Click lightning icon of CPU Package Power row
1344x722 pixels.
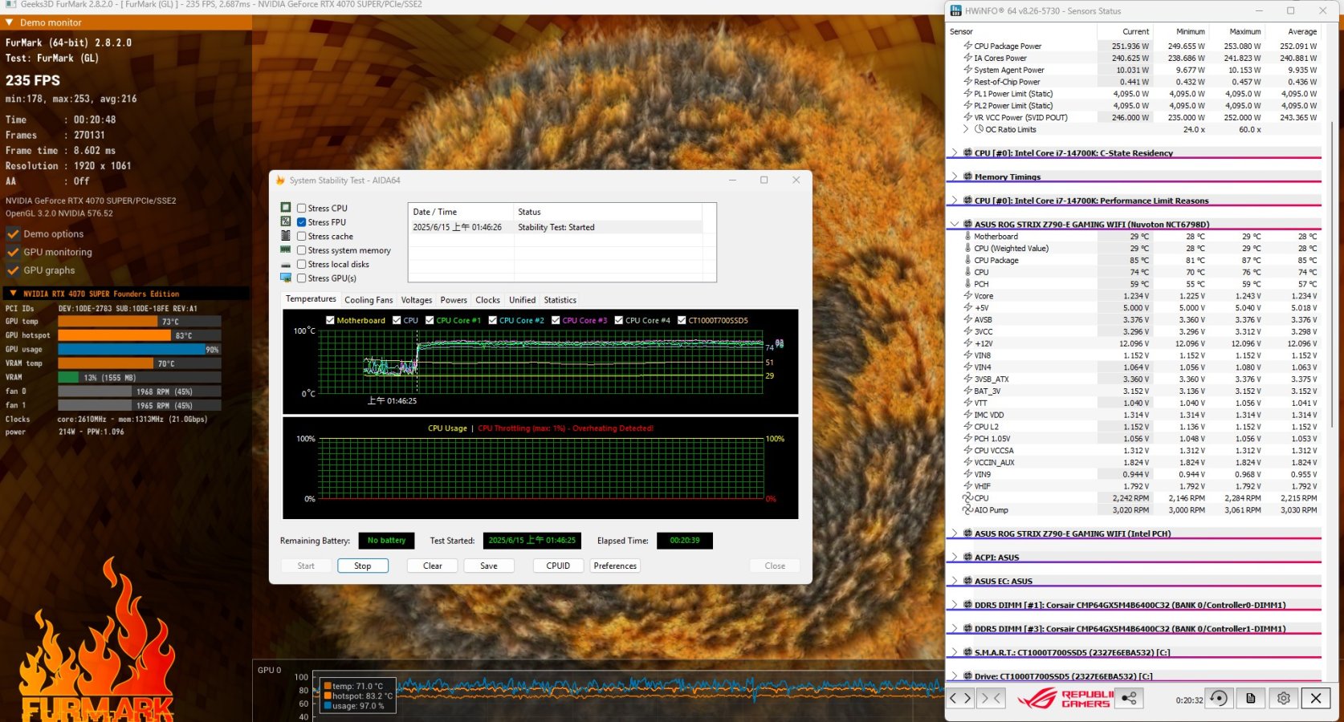967,46
